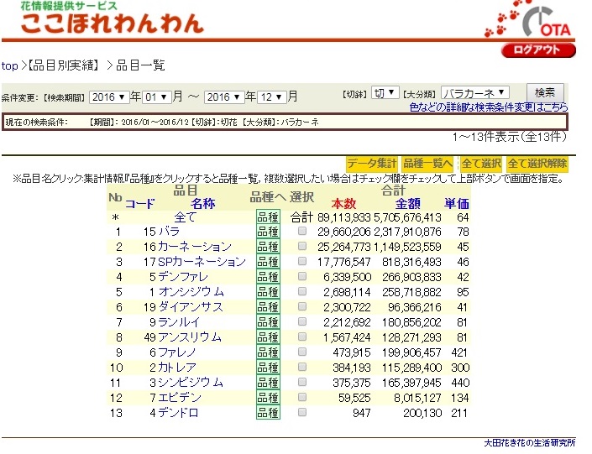The image size is (592, 454).
Task: Sort by the コード column header
Action: click(139, 204)
